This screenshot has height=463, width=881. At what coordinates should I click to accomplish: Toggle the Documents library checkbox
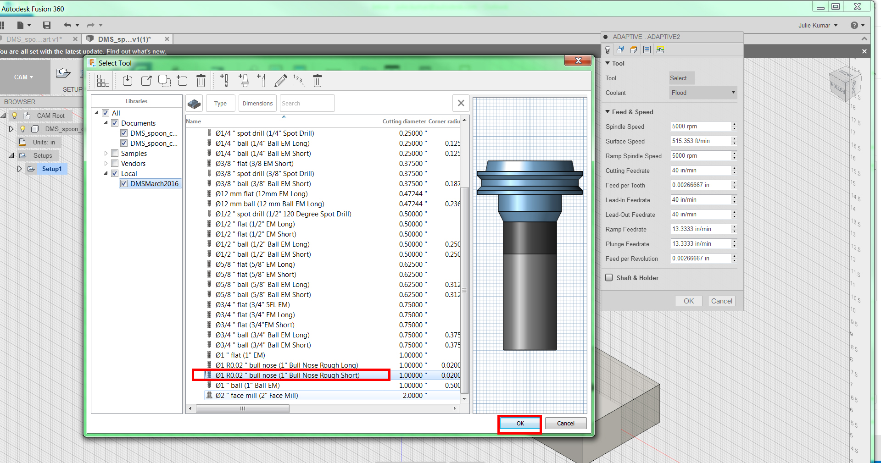click(115, 123)
